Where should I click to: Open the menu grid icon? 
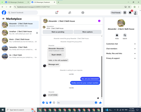(125, 13)
